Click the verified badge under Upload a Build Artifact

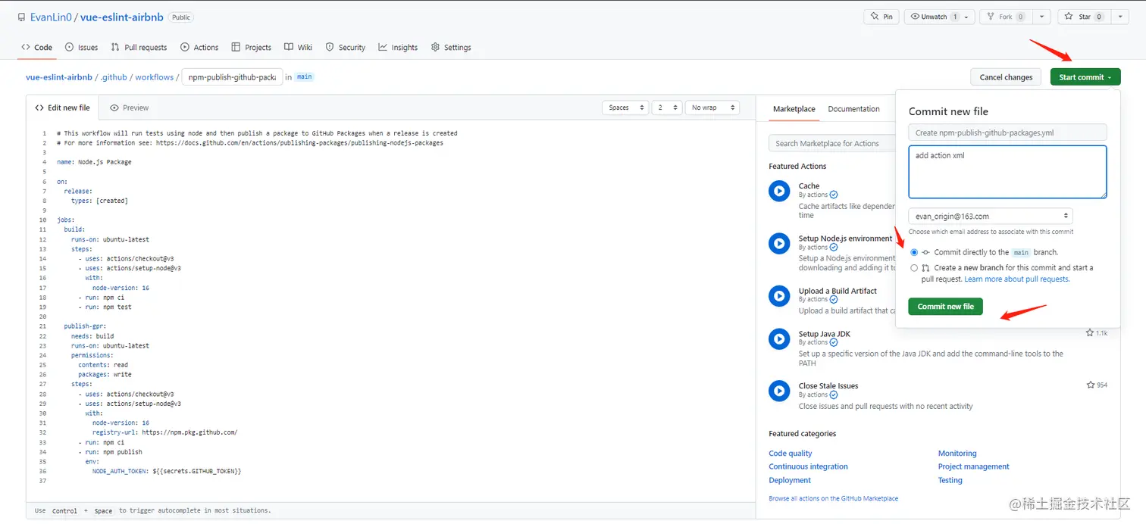(x=834, y=300)
